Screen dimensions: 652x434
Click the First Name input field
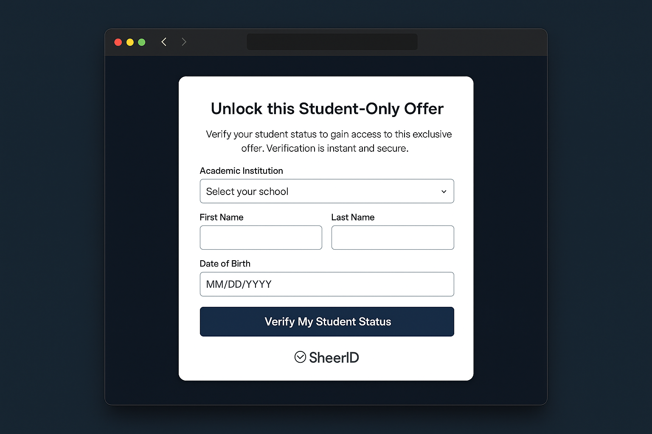[x=261, y=237]
